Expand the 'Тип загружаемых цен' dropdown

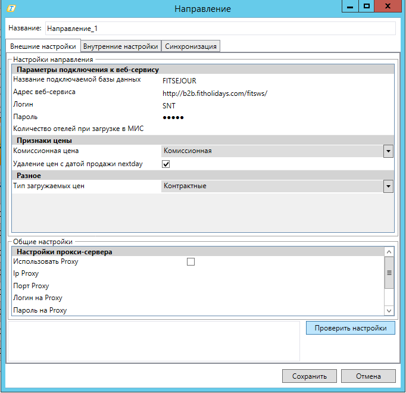click(388, 186)
